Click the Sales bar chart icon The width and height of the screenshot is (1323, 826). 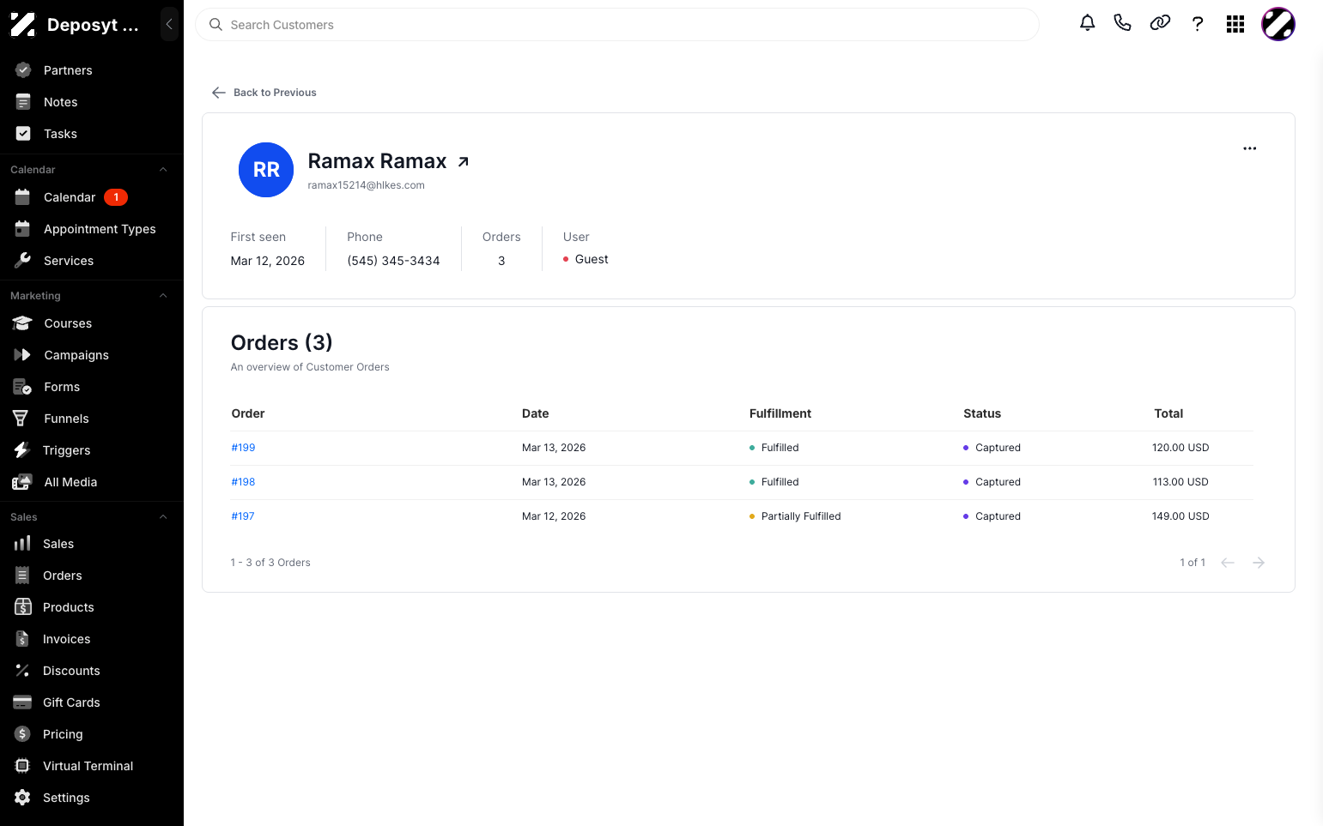click(x=22, y=544)
